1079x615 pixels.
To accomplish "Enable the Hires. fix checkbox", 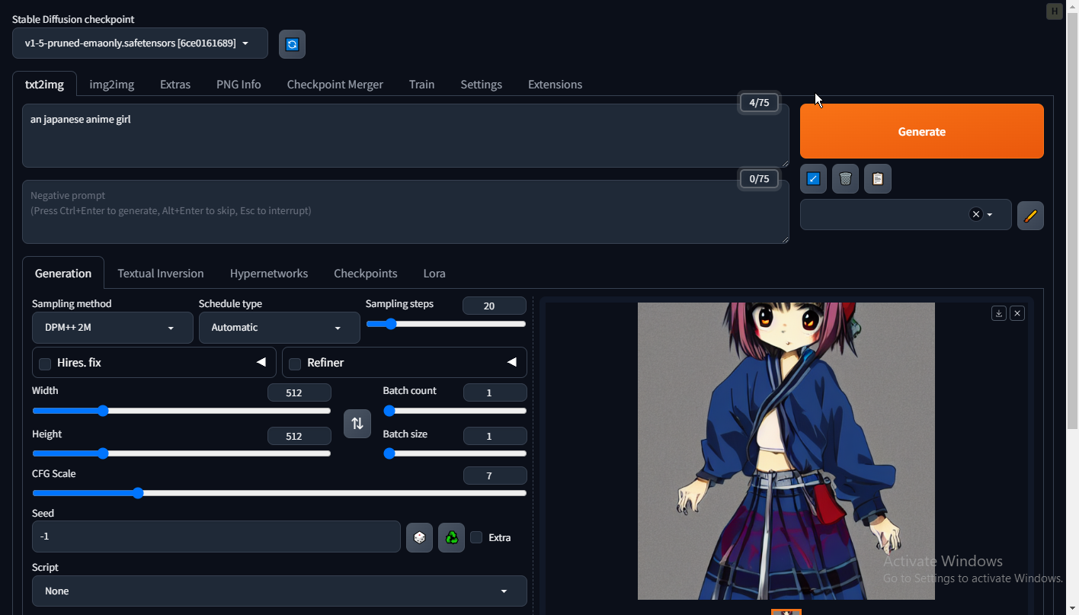I will pyautogui.click(x=45, y=364).
